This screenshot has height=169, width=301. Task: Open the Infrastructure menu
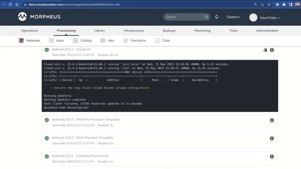[x=134, y=31]
